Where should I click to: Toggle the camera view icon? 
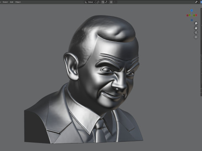click(196, 33)
